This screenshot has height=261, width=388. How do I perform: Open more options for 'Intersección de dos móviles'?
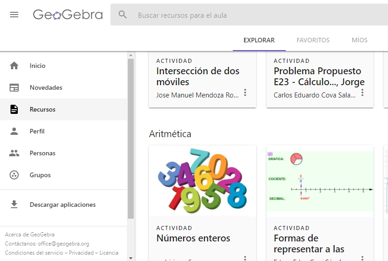pyautogui.click(x=245, y=92)
